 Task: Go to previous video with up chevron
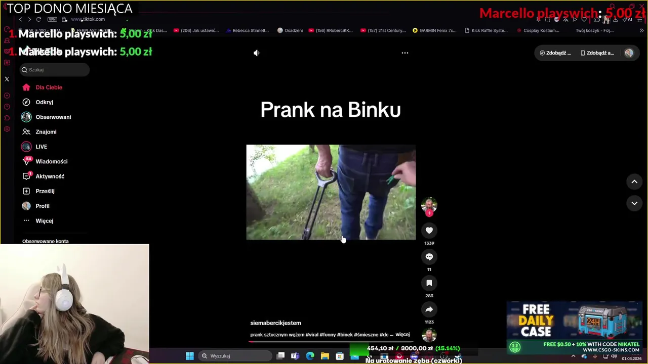coord(634,181)
